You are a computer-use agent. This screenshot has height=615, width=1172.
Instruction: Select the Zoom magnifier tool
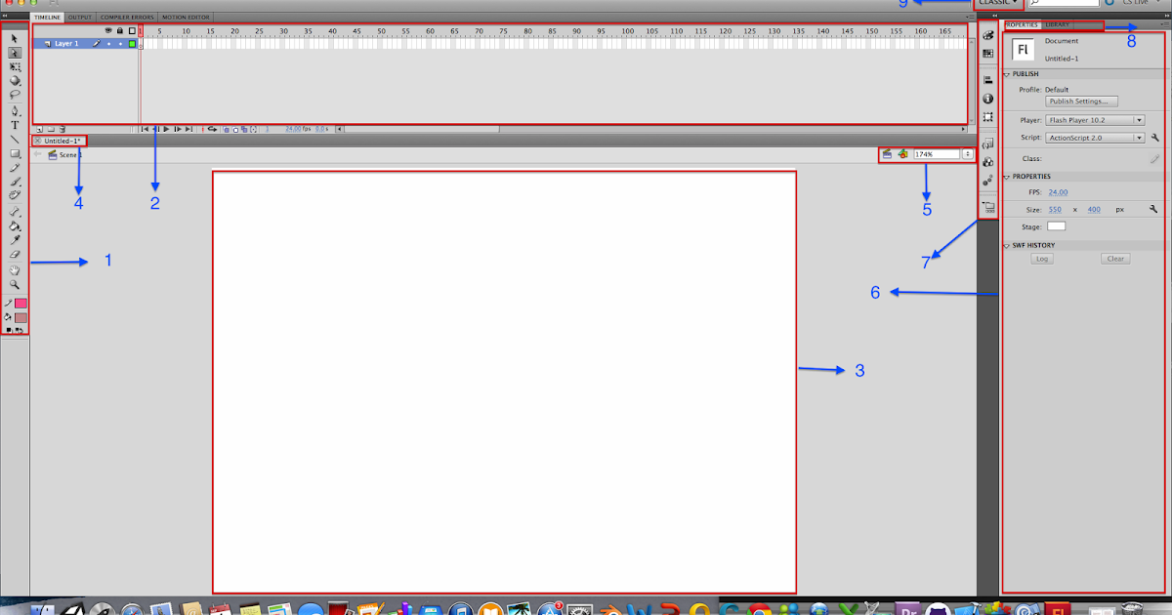[x=15, y=285]
